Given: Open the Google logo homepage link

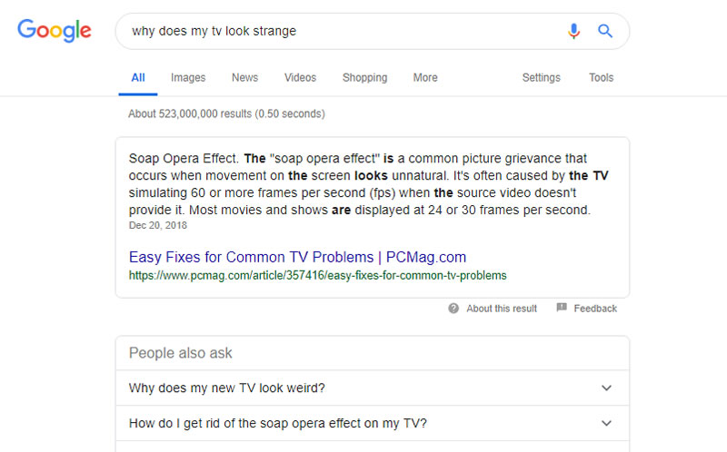Looking at the screenshot, I should [55, 31].
